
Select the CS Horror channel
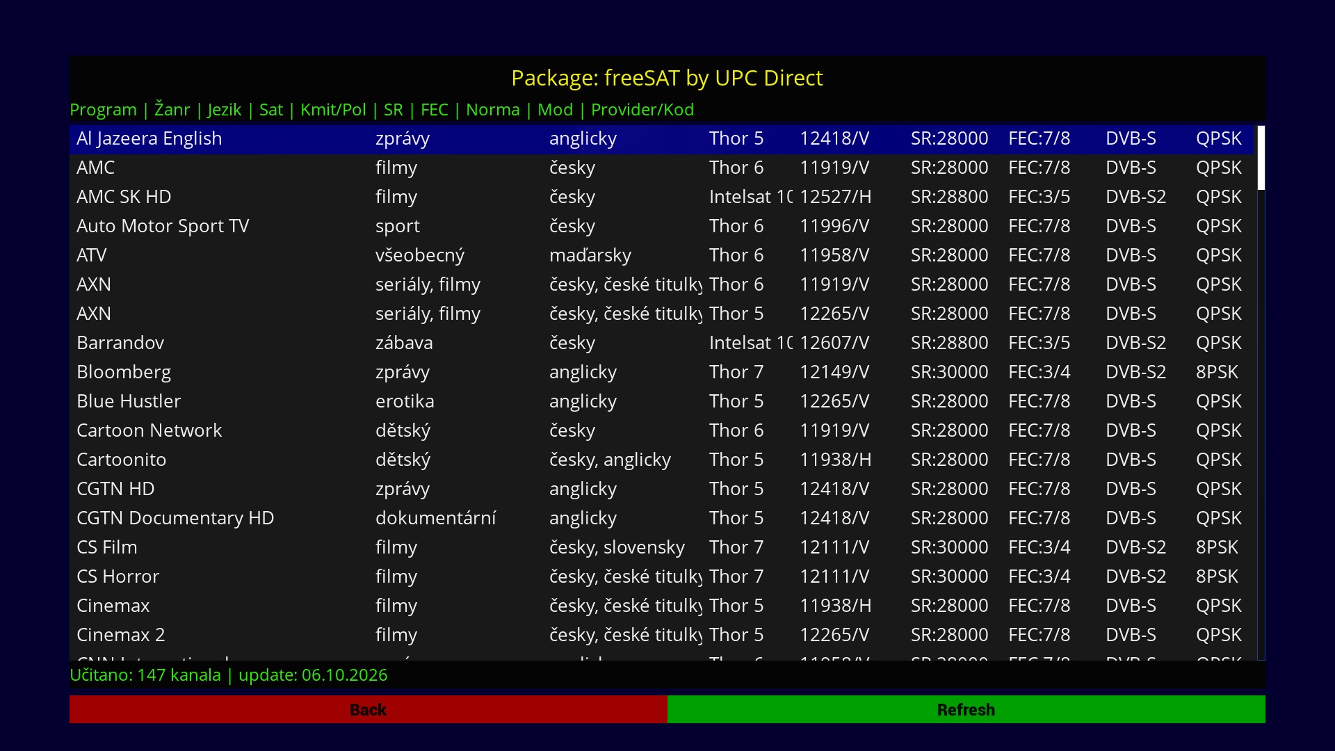[x=661, y=576]
